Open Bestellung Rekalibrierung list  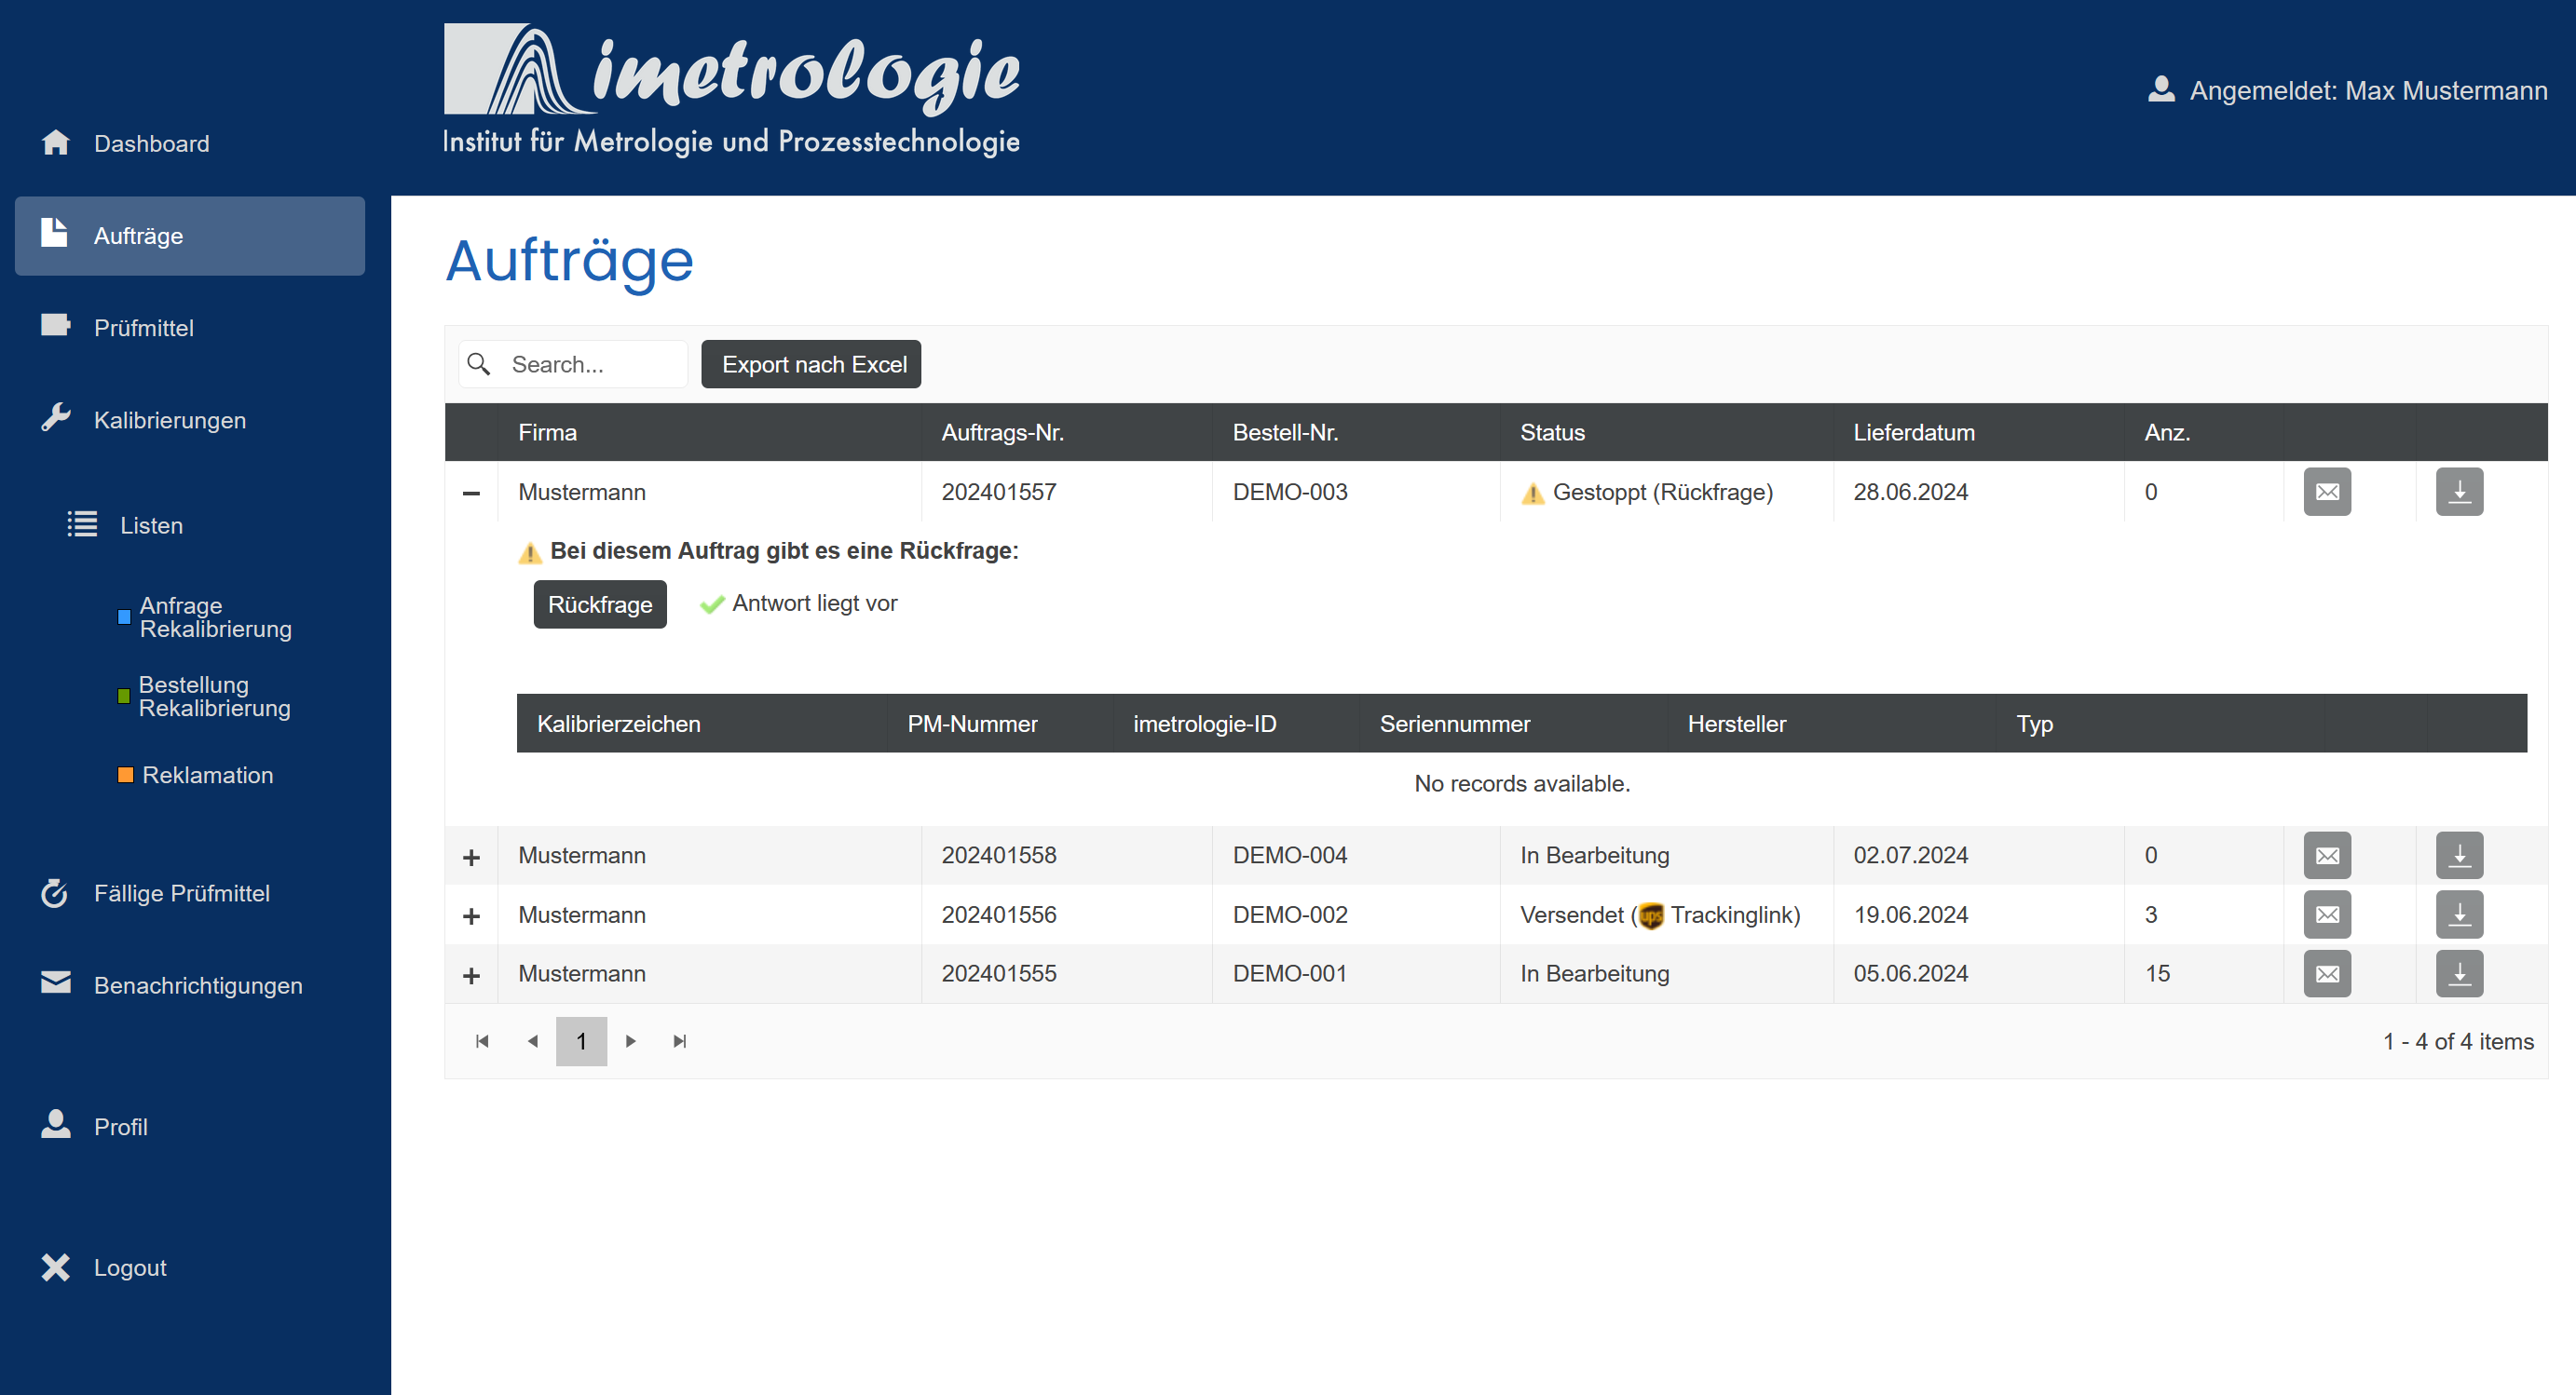tap(215, 697)
